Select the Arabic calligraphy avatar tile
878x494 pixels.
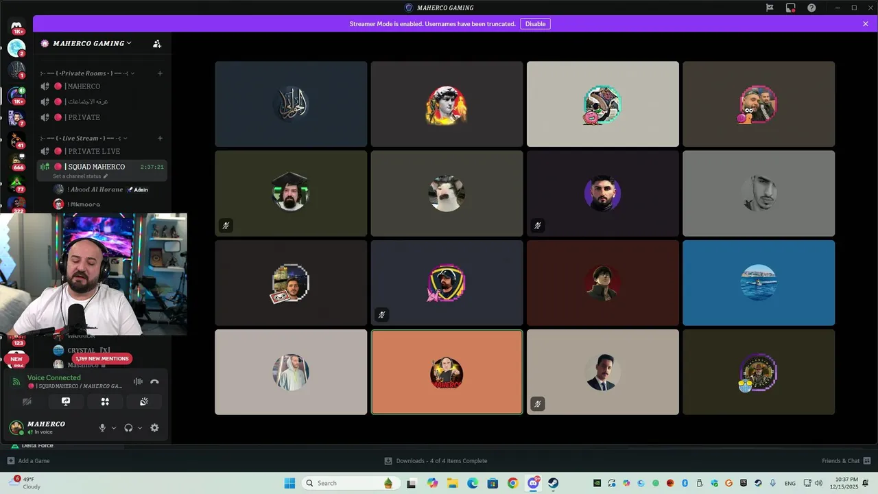point(291,104)
